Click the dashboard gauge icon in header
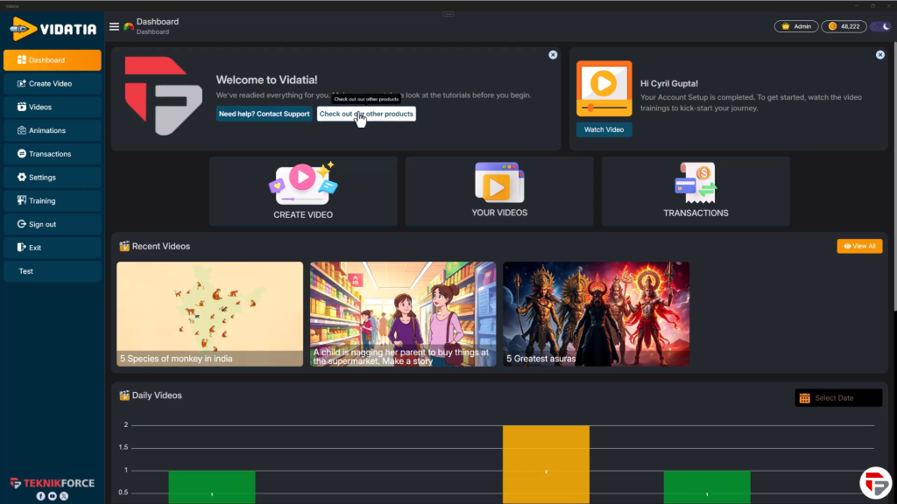Image resolution: width=897 pixels, height=504 pixels. tap(129, 26)
